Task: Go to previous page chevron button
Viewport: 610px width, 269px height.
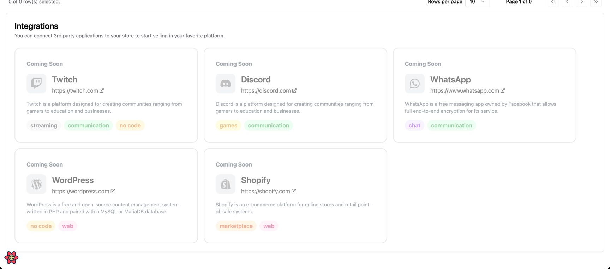Action: point(568,2)
